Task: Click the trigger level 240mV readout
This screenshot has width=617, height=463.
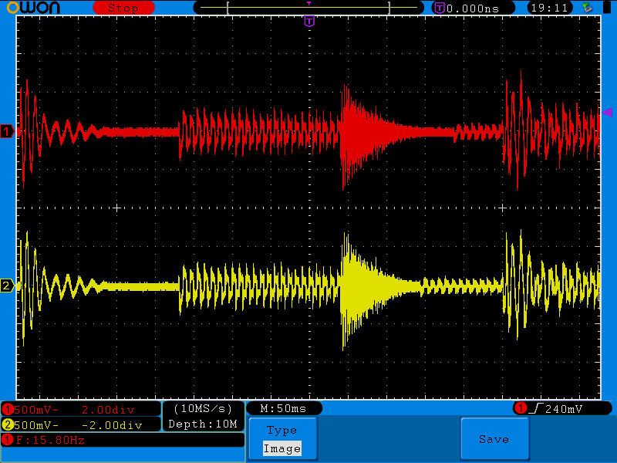Action: (564, 409)
